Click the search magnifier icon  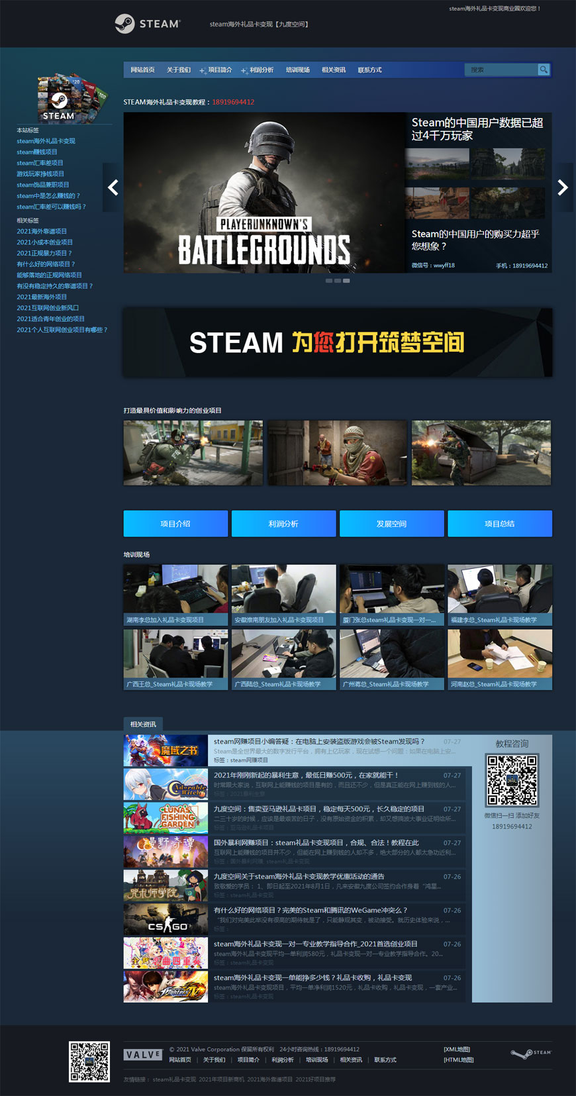(x=544, y=70)
